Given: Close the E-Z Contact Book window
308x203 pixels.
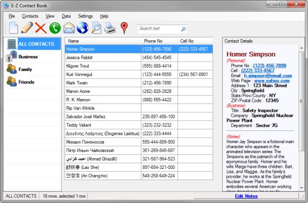Looking at the screenshot, I should (296, 4).
